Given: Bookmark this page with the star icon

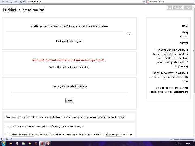Looking at the screenshot, I should pyautogui.click(x=144, y=2).
